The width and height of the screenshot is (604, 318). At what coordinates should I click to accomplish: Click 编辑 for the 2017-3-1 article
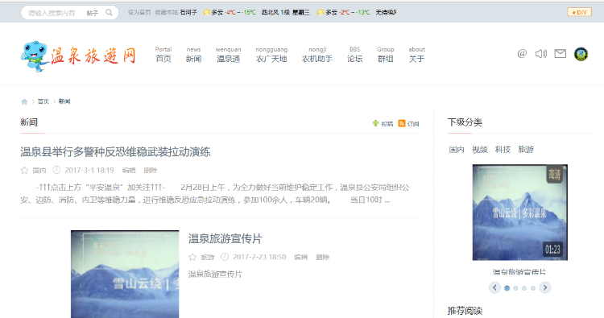coord(129,170)
